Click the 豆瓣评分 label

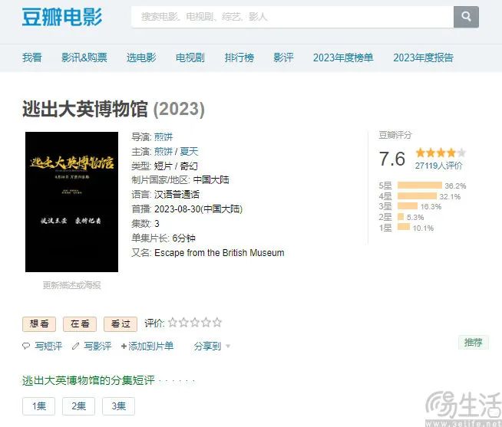(x=395, y=135)
